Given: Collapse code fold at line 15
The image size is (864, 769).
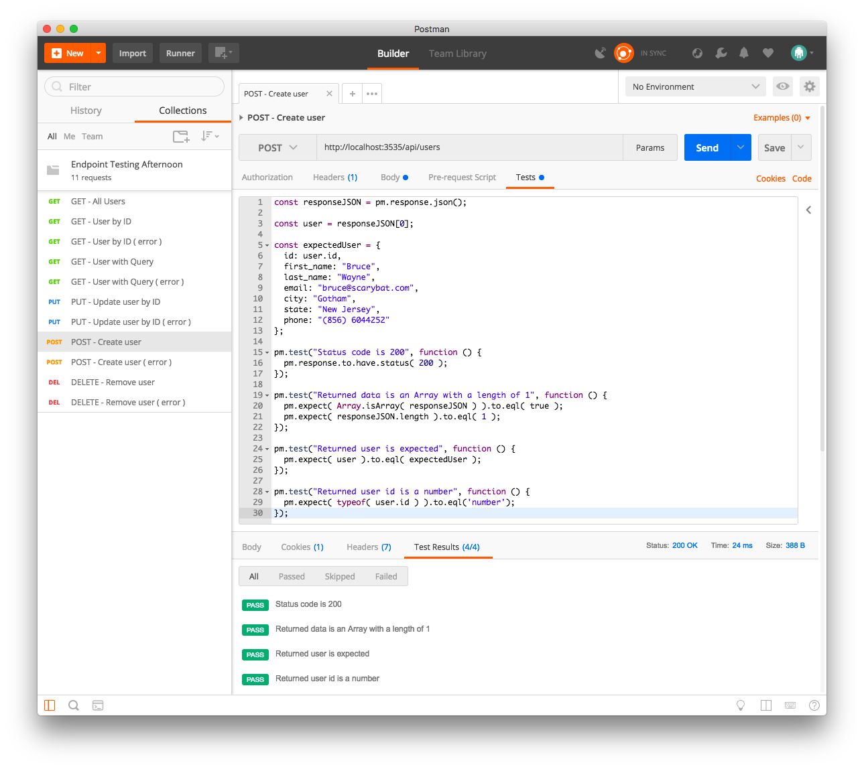Looking at the screenshot, I should pyautogui.click(x=267, y=352).
